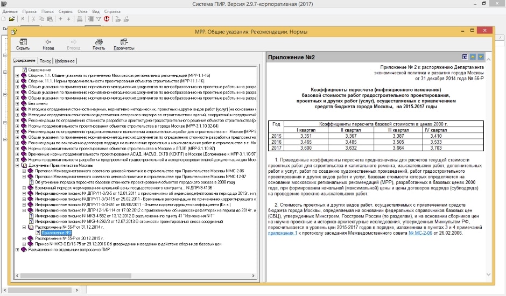Click the open book icon of Документы Правительства Москвы
Screen dimensions: 506x296
point(24,165)
